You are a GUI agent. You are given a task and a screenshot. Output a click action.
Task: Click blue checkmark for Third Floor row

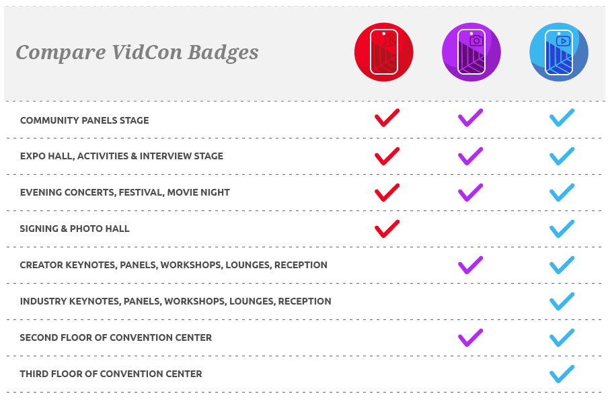(x=562, y=374)
